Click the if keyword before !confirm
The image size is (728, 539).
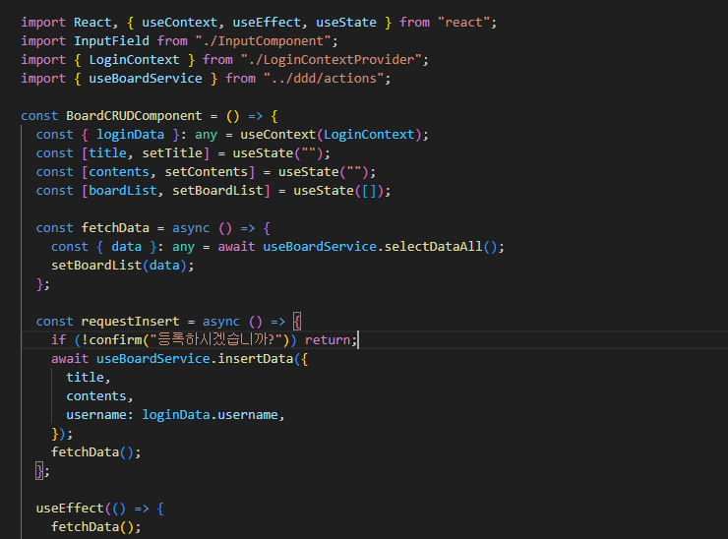tap(58, 340)
